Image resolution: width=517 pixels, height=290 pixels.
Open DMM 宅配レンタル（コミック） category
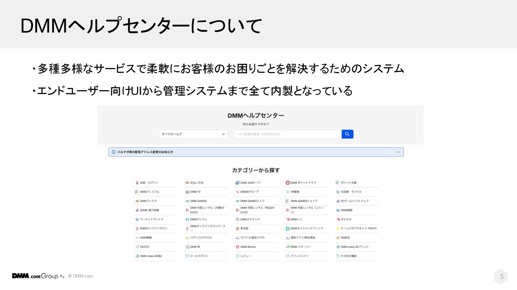[x=306, y=210]
